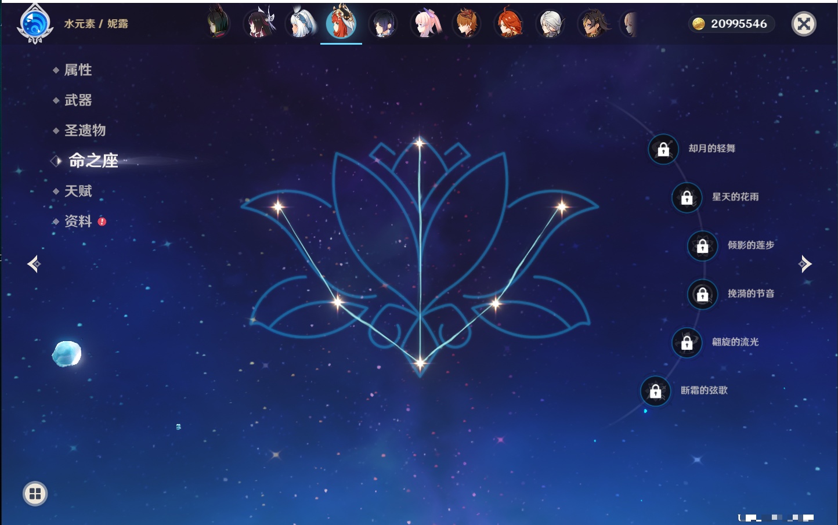Click the 水元素 / 妮露 character title
This screenshot has height=525, width=838.
pos(96,24)
